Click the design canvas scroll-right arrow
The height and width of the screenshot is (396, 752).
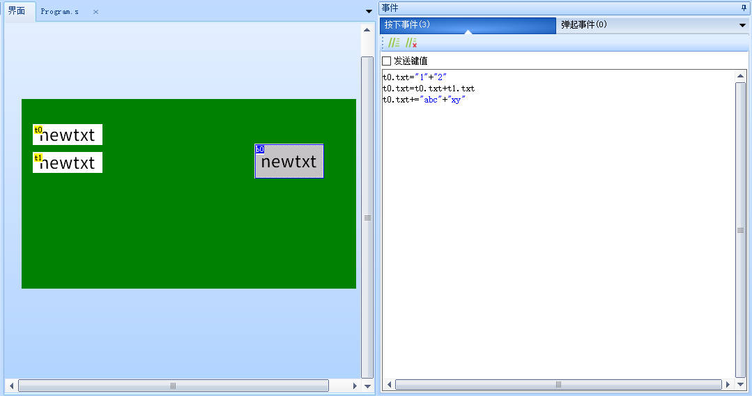point(355,386)
